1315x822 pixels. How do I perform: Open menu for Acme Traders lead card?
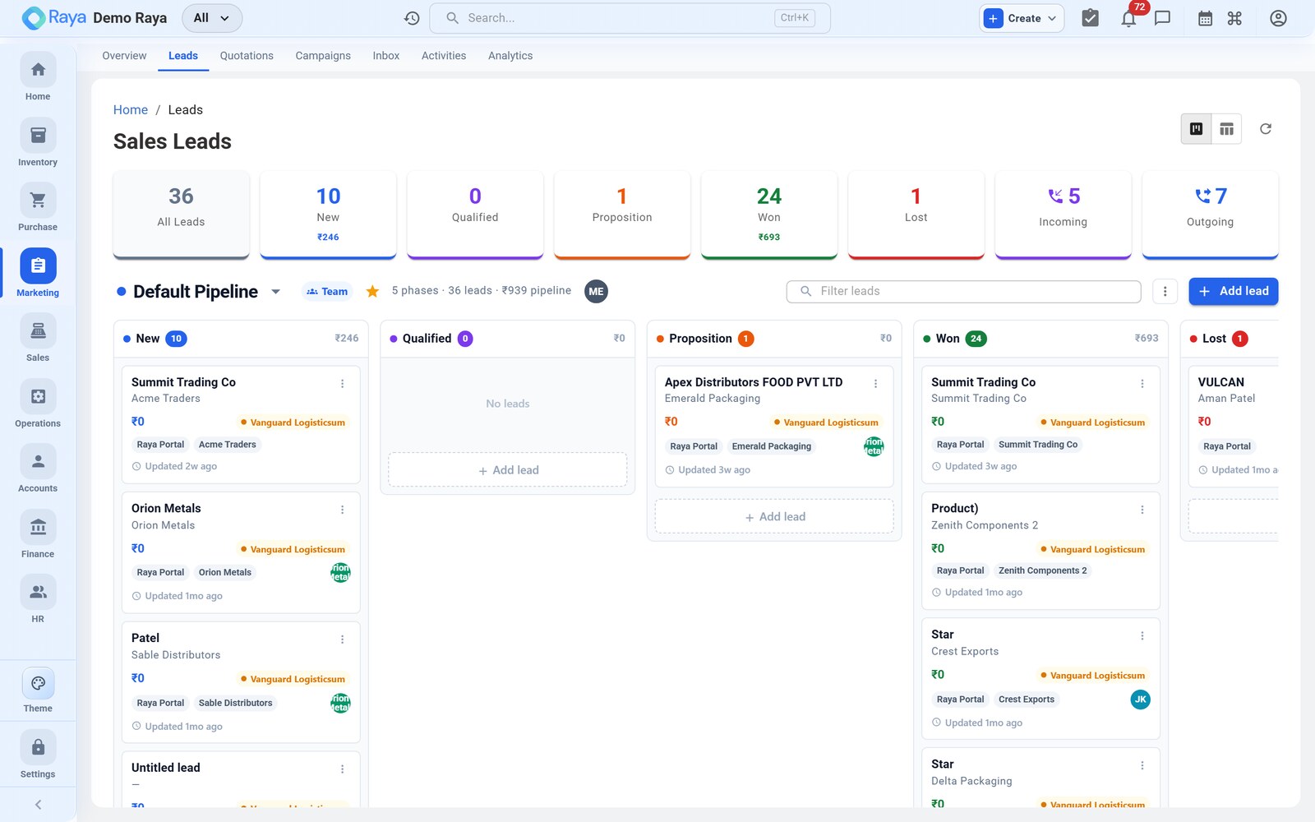[343, 384]
